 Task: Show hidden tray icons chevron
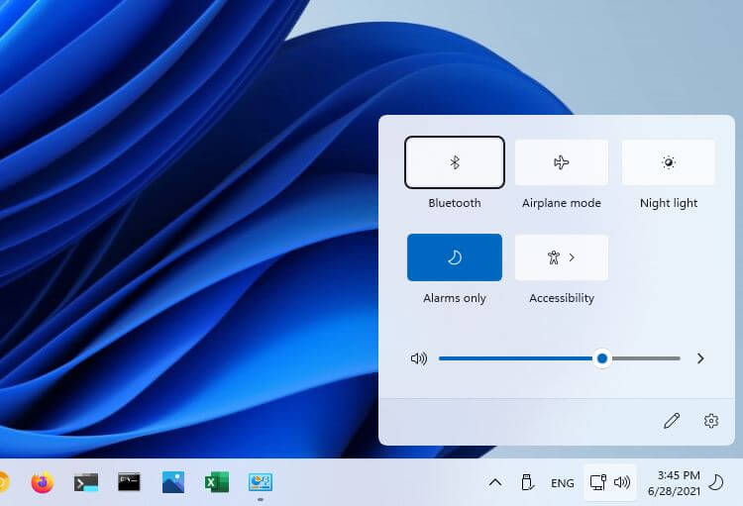[x=495, y=483]
